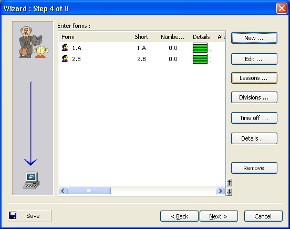Click the floppy disk Save icon
Screen dimensions: 290x229
[x=13, y=215]
